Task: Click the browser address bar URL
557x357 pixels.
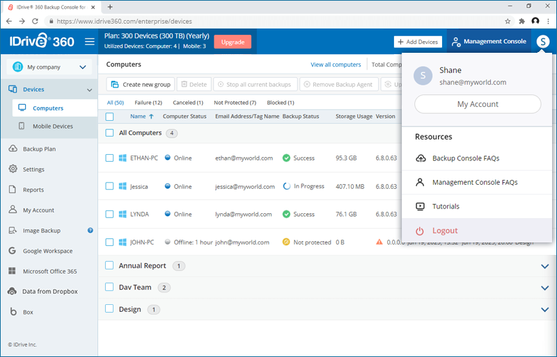Action: point(125,22)
